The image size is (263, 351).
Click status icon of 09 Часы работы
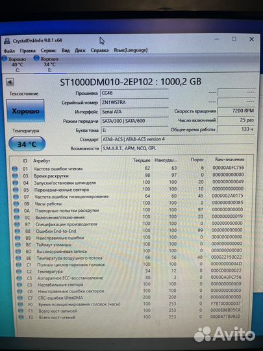tap(16, 203)
